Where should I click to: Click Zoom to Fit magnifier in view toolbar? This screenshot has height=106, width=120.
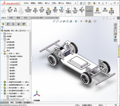(54, 21)
